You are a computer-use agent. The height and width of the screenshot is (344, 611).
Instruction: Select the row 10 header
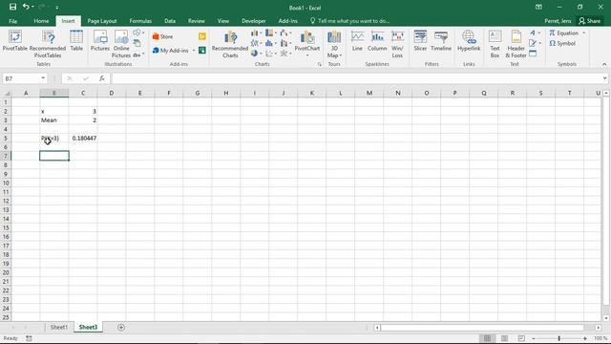coord(6,183)
